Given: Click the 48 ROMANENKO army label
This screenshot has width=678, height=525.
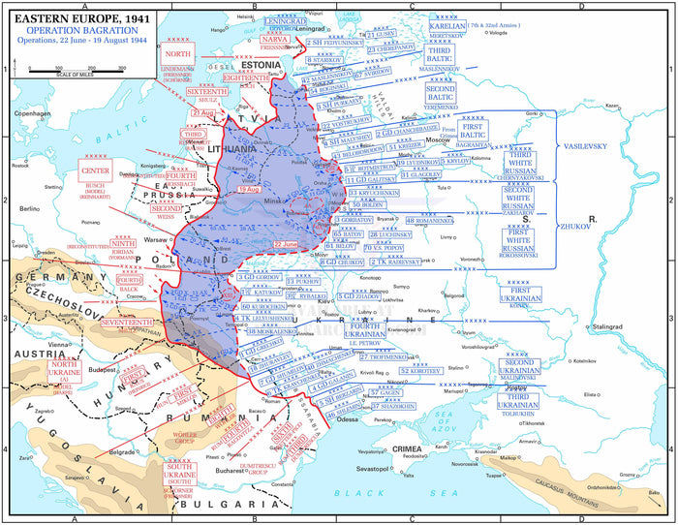Looking at the screenshot, I should (x=435, y=221).
